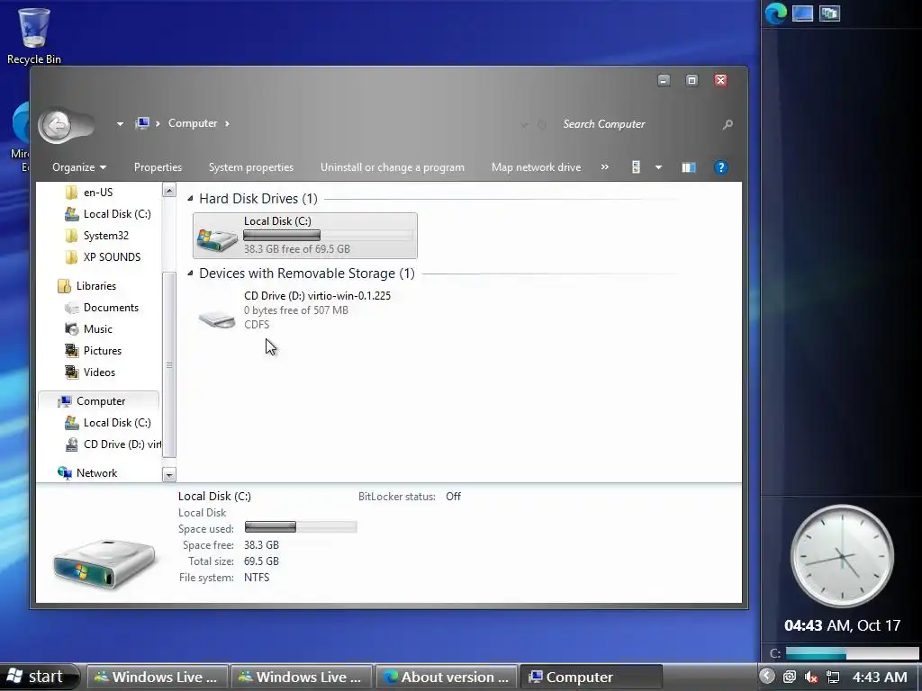This screenshot has width=922, height=691.
Task: Show more commands via double chevron
Action: pyautogui.click(x=604, y=167)
